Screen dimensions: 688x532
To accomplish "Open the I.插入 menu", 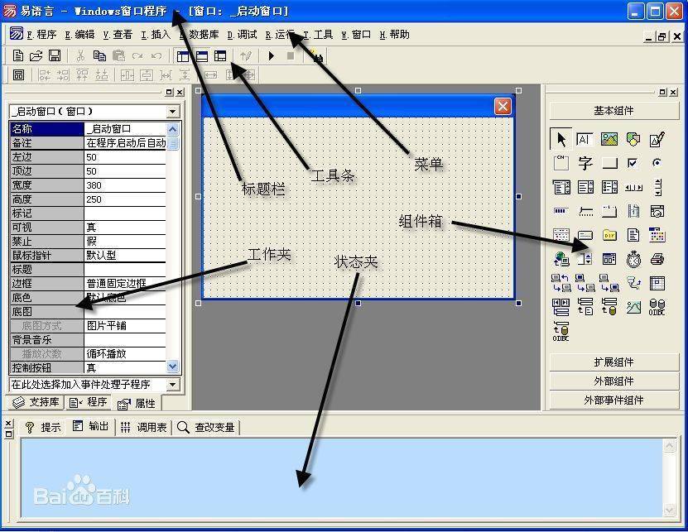I will tap(156, 35).
